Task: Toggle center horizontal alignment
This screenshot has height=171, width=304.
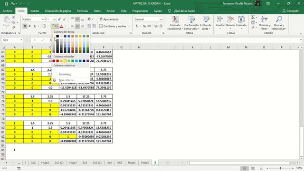Action: [x=77, y=26]
